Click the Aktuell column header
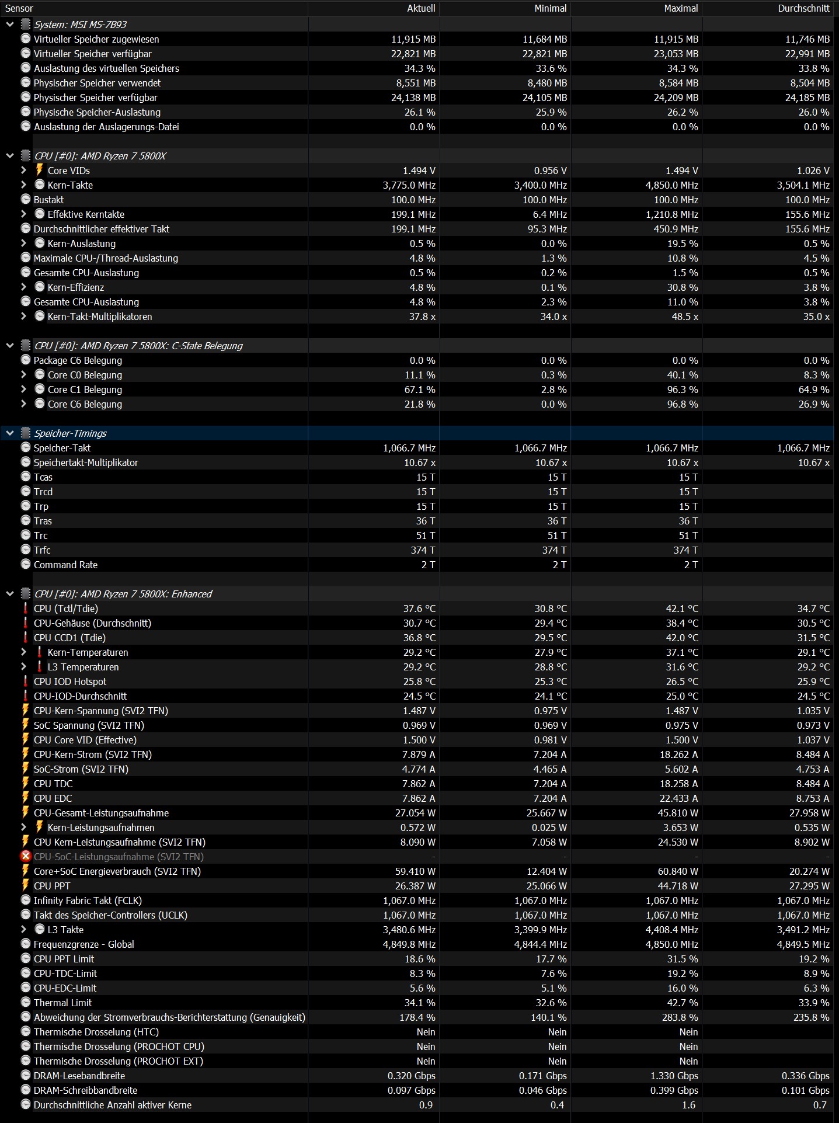Screen dimensions: 839x1123 (374, 8)
